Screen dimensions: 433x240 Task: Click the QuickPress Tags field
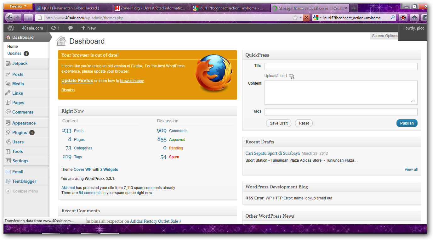point(341,112)
